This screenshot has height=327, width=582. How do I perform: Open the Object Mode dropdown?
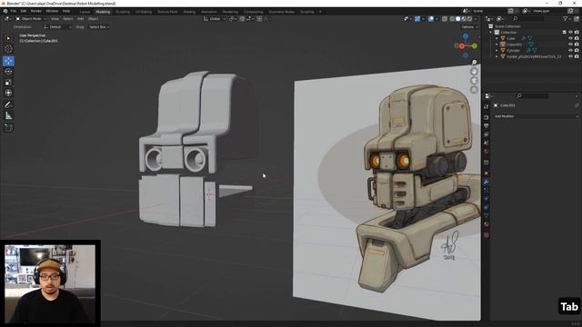tap(31, 19)
